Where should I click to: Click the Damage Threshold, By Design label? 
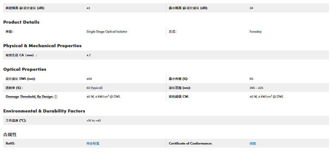tap(29, 97)
